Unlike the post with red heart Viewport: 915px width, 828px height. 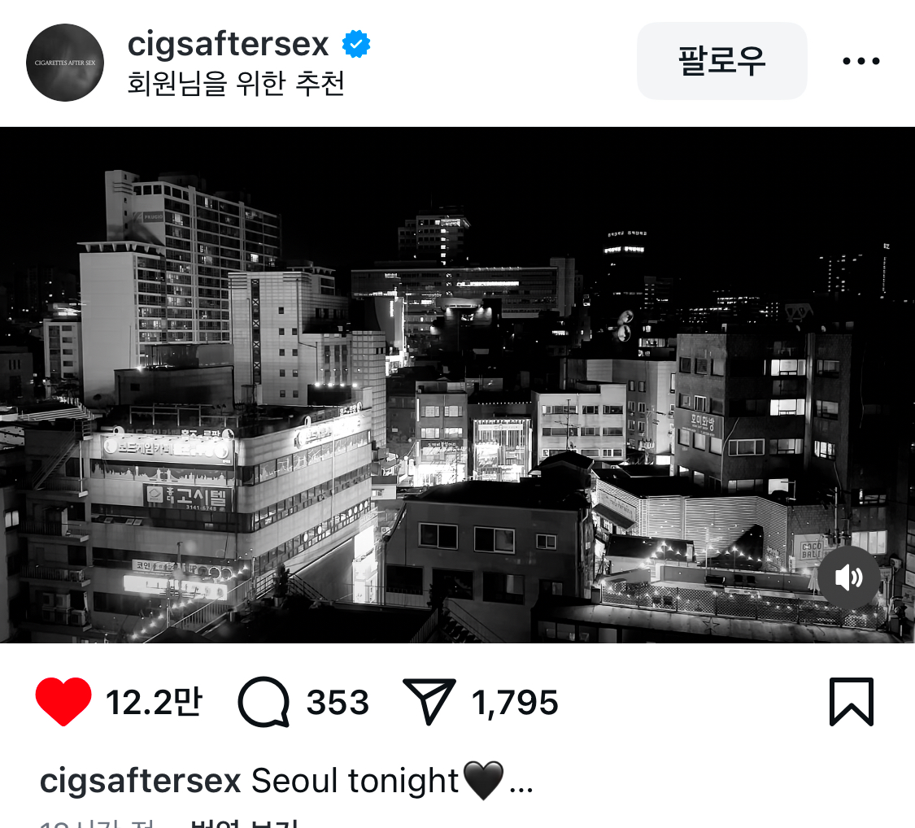tap(63, 701)
